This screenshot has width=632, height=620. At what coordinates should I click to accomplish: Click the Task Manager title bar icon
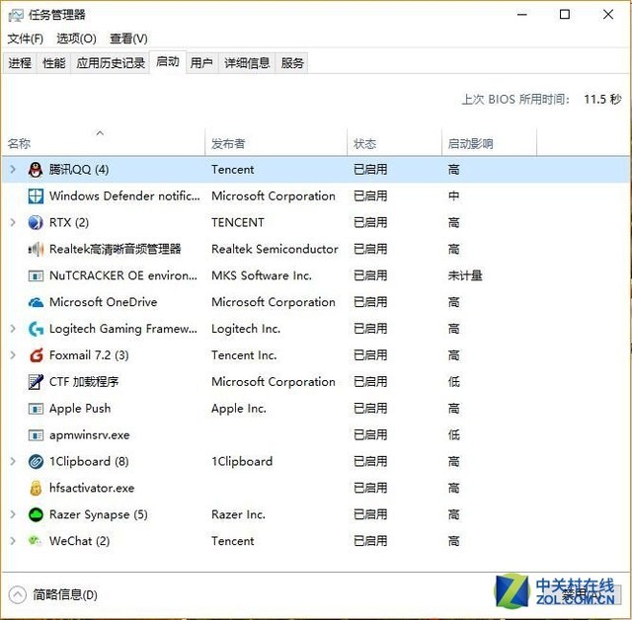[16, 16]
